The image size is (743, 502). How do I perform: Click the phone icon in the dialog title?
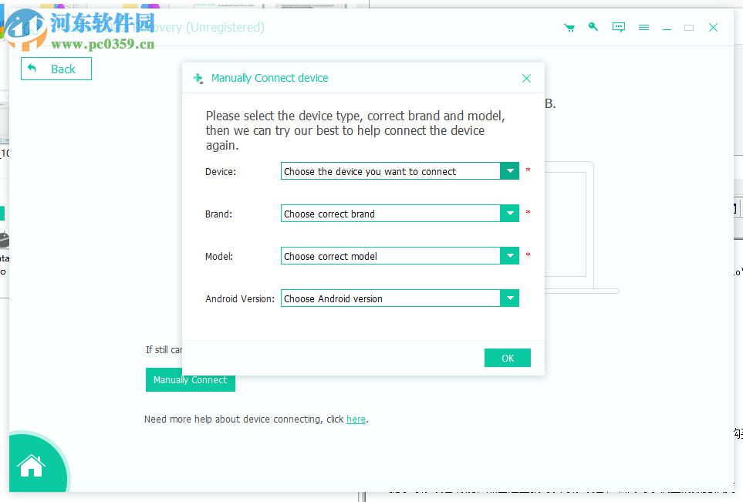[x=198, y=78]
